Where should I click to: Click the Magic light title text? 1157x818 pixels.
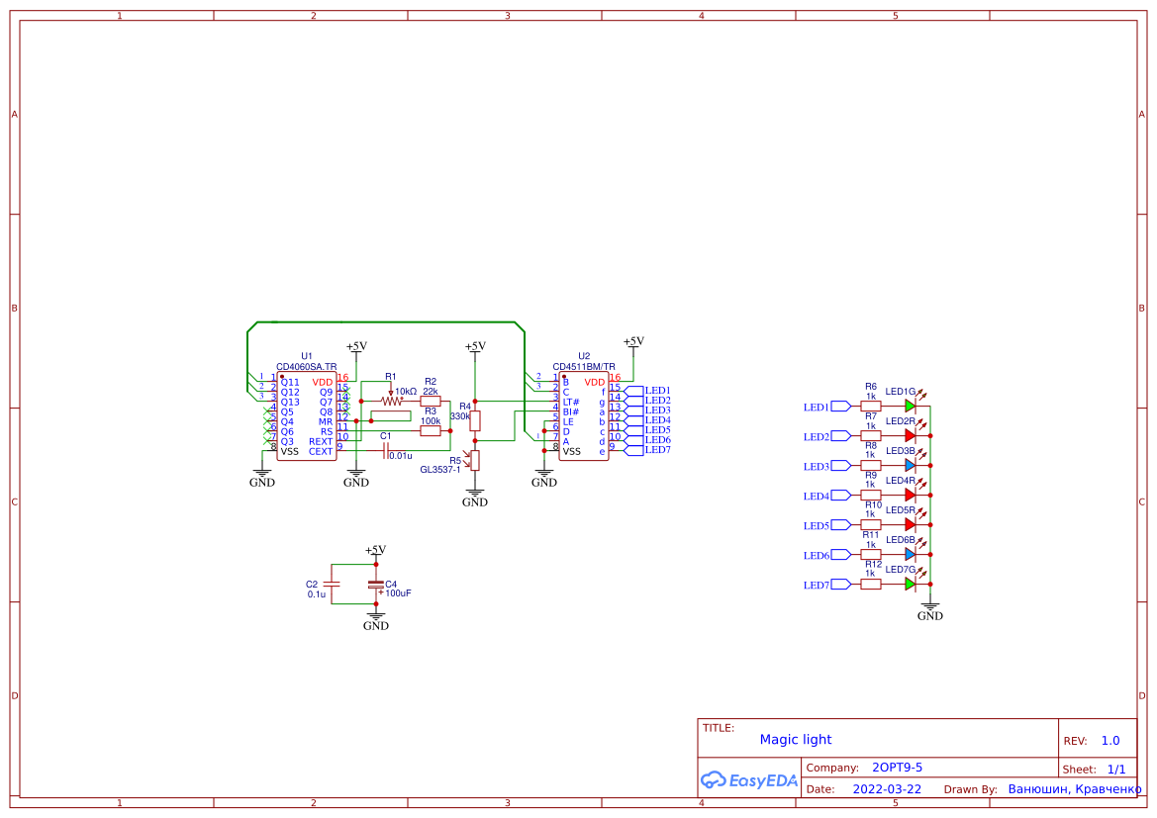(796, 740)
